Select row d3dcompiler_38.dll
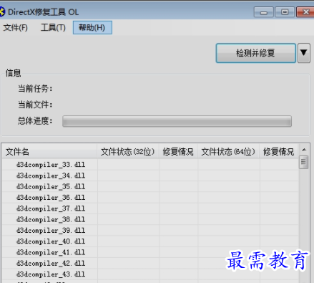This screenshot has width=314, height=283. coord(150,219)
